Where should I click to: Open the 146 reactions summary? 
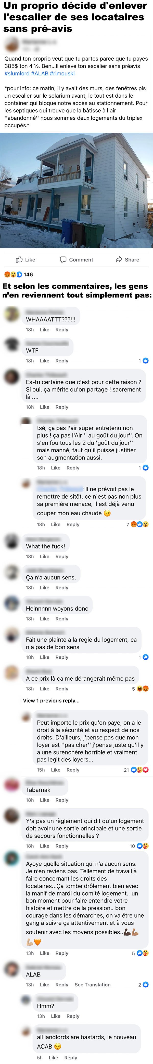click(x=19, y=274)
